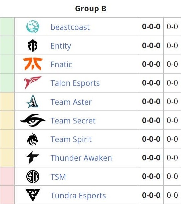Click the Thunder Awaken logo
Image resolution: width=181 pixels, height=204 pixels.
33,158
